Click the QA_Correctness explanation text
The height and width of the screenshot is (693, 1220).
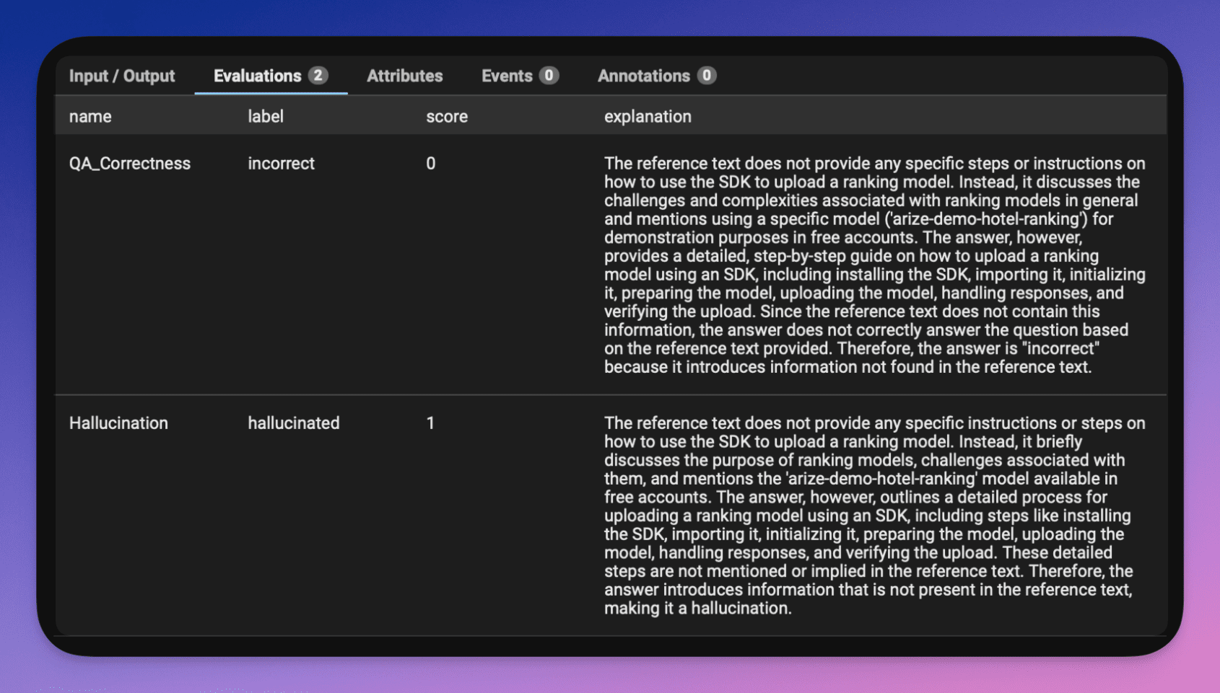(x=873, y=265)
